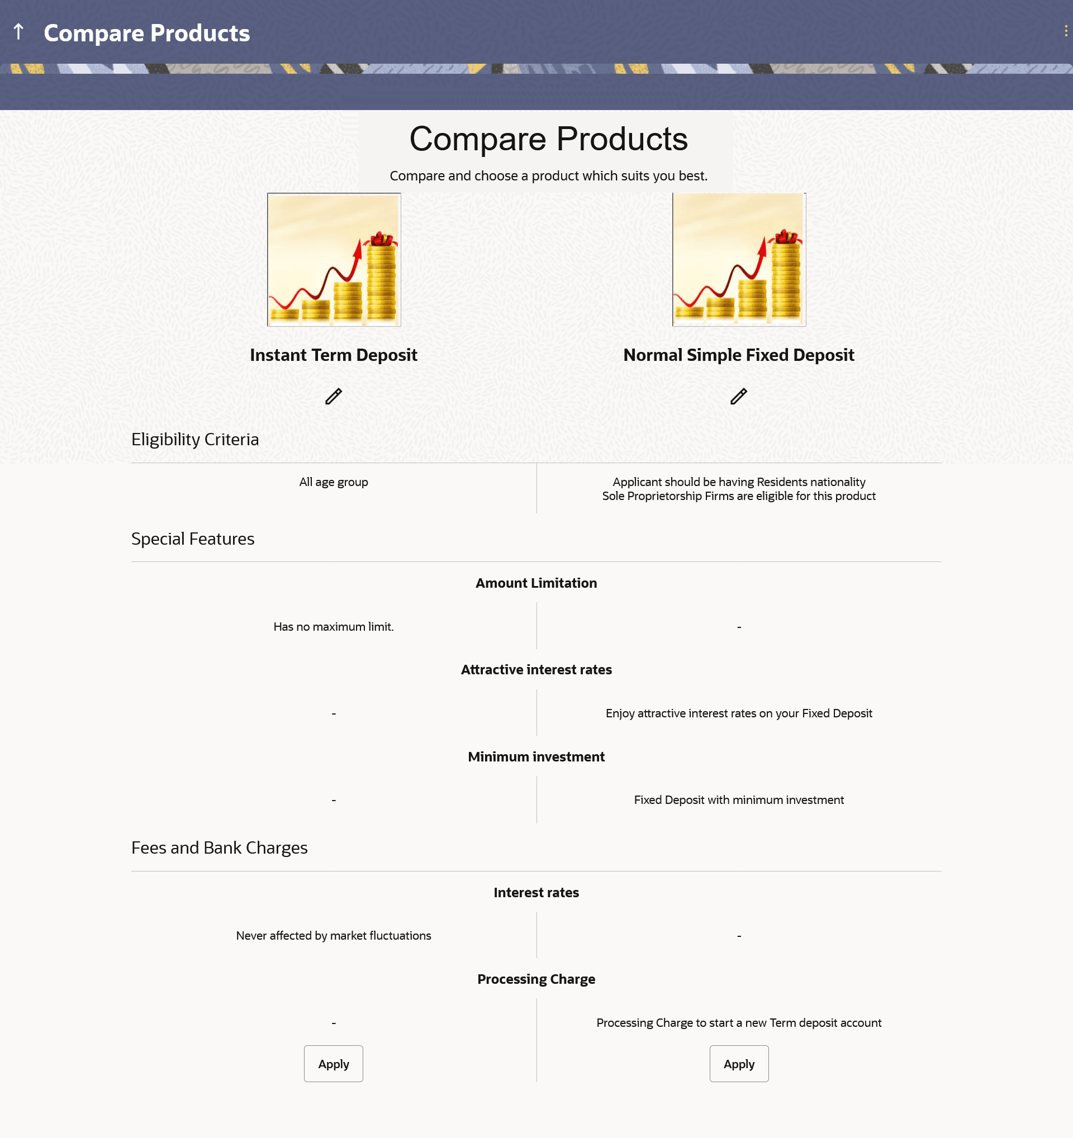
Task: Click the Fees and Bank Charges section heading
Action: [219, 848]
